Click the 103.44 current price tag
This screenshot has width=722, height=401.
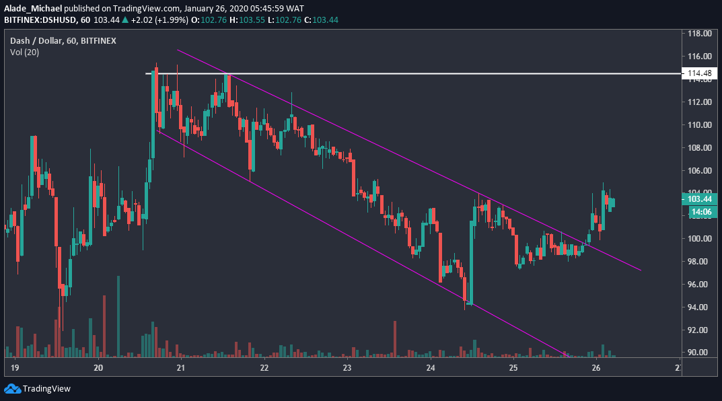coord(700,200)
